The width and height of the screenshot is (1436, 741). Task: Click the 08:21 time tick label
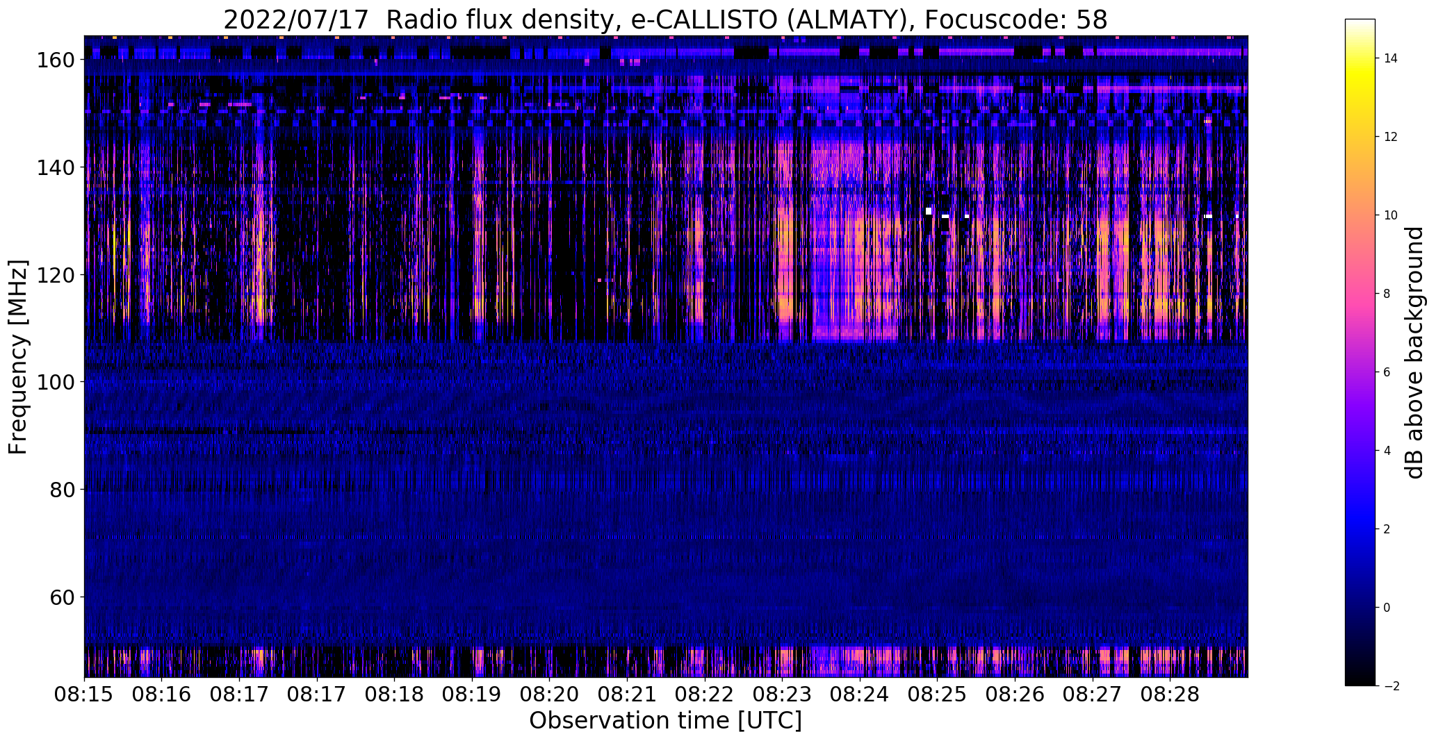(x=627, y=695)
